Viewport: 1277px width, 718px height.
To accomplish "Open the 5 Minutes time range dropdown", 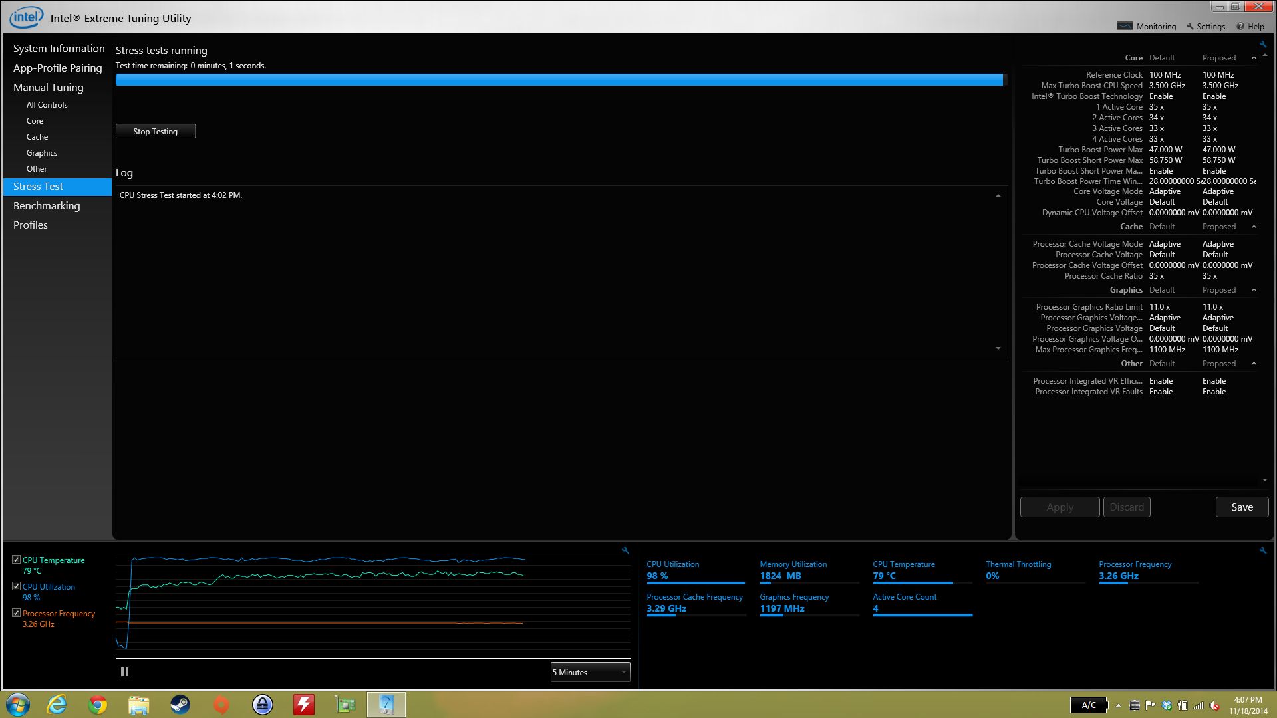I will 589,672.
